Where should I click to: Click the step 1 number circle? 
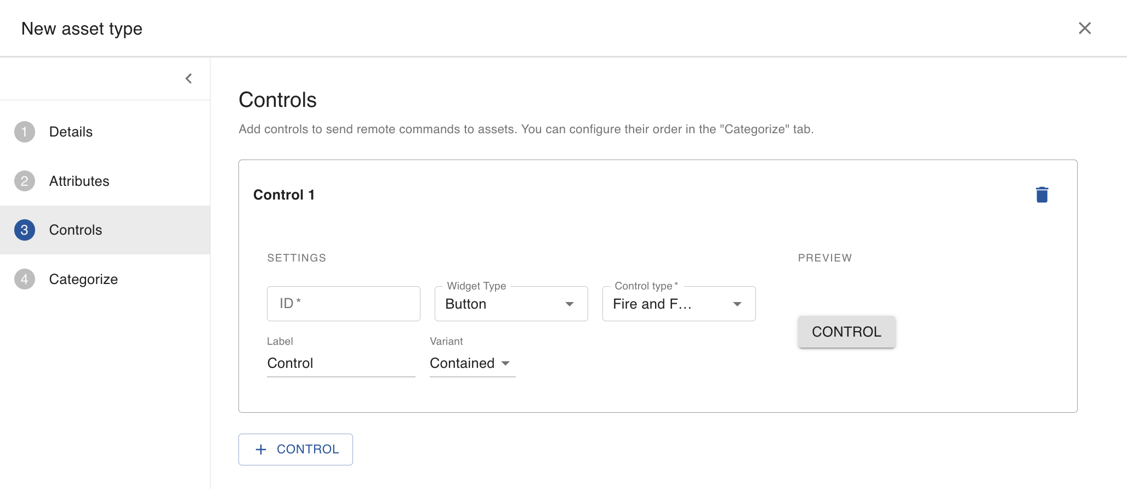25,132
